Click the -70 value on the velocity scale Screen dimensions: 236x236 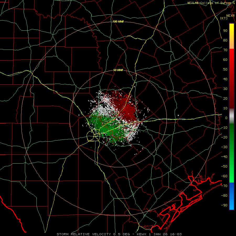coord(224,186)
